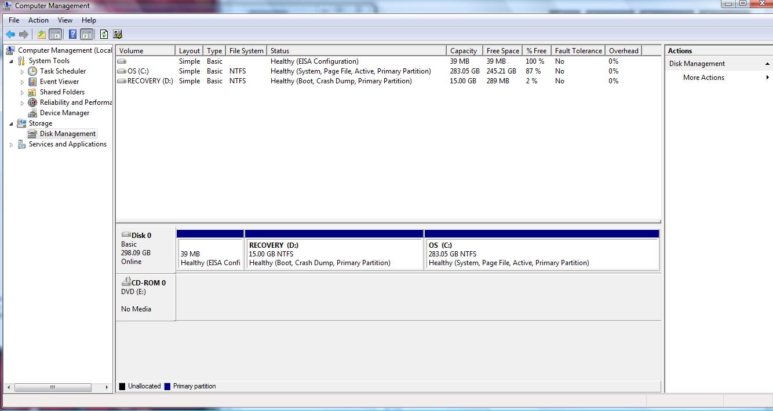Click the drive icon next to RECOVERY (D:)
The width and height of the screenshot is (773, 411).
coord(122,80)
